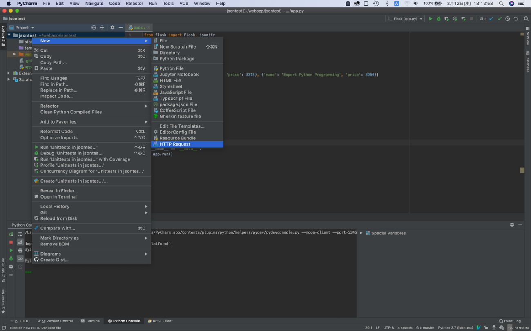
Task: Open Search Everywhere with the magnifier icon
Action: point(527,18)
